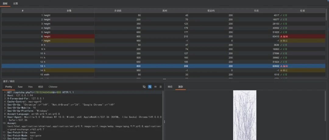Sort table by 状态码 column header
This screenshot has width=329, height=140.
211,11
